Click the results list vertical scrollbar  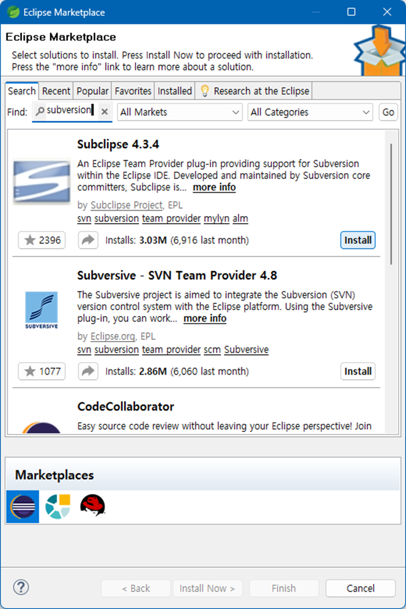click(x=391, y=204)
